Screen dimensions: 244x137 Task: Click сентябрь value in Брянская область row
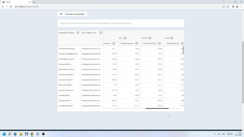click(152, 64)
